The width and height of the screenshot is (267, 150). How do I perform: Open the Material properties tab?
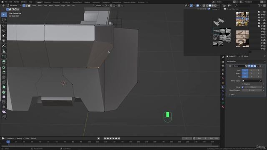point(223,107)
